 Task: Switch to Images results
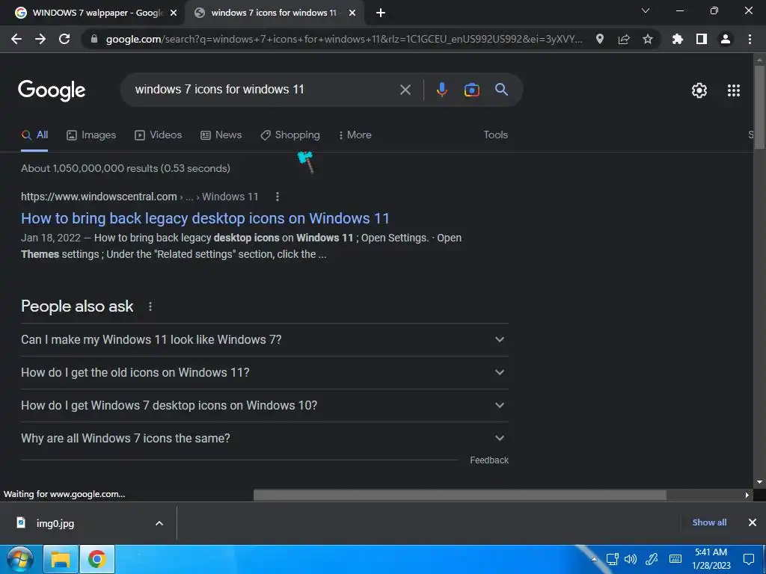91,135
